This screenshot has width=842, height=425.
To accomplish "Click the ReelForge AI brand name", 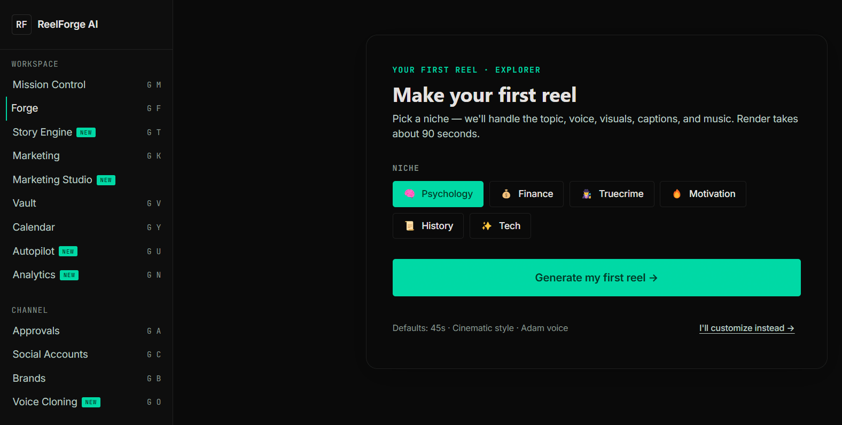I will coord(68,25).
